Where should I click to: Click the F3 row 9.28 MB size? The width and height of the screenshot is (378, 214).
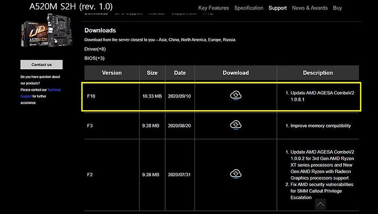[x=151, y=126]
